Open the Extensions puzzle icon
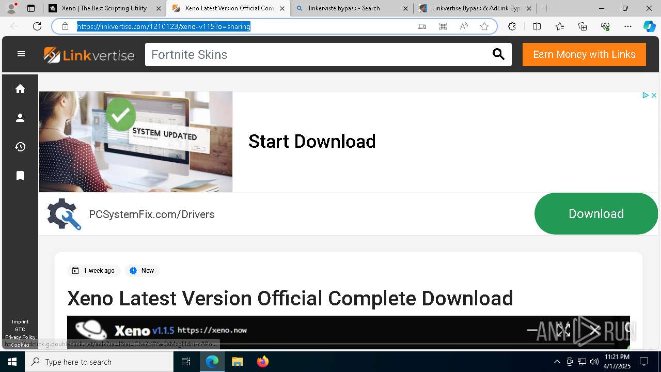This screenshot has width=661, height=372. pyautogui.click(x=512, y=26)
